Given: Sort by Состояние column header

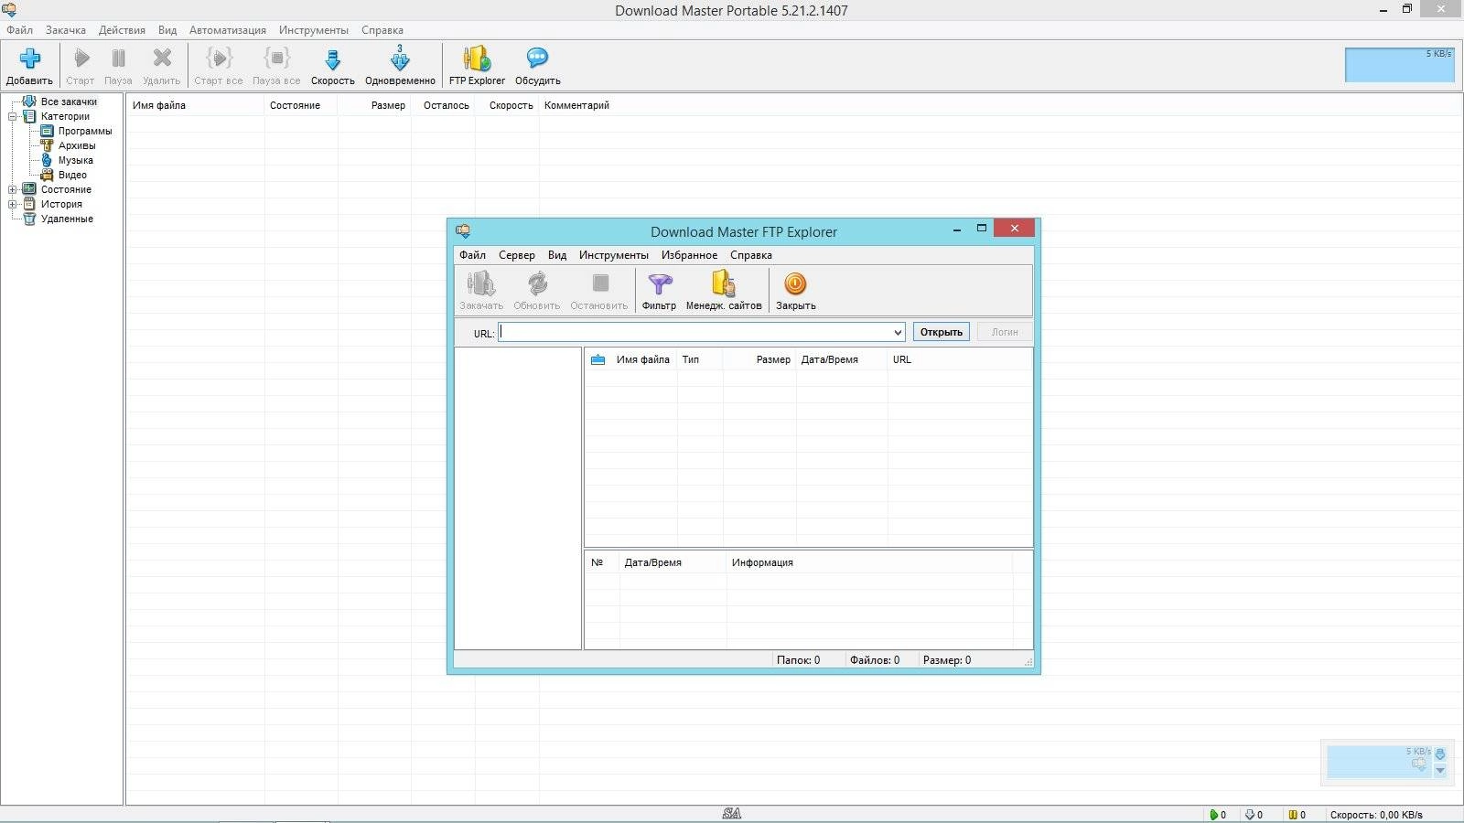Looking at the screenshot, I should (x=301, y=105).
